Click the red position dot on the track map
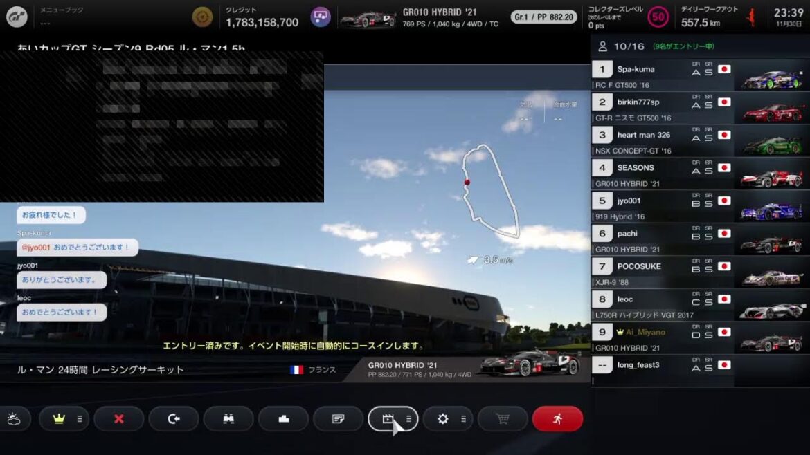 467,182
